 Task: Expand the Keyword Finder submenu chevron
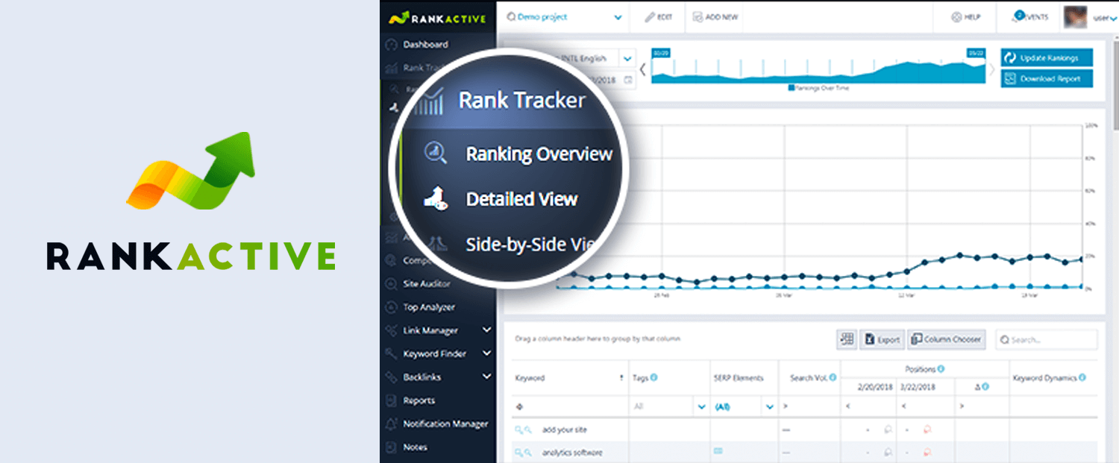(x=486, y=353)
